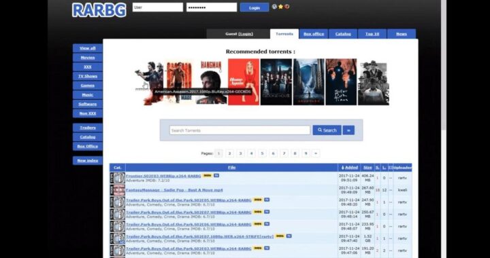The width and height of the screenshot is (490, 258).
Task: Click category icon of FantasyMassage row
Action: coord(118,190)
